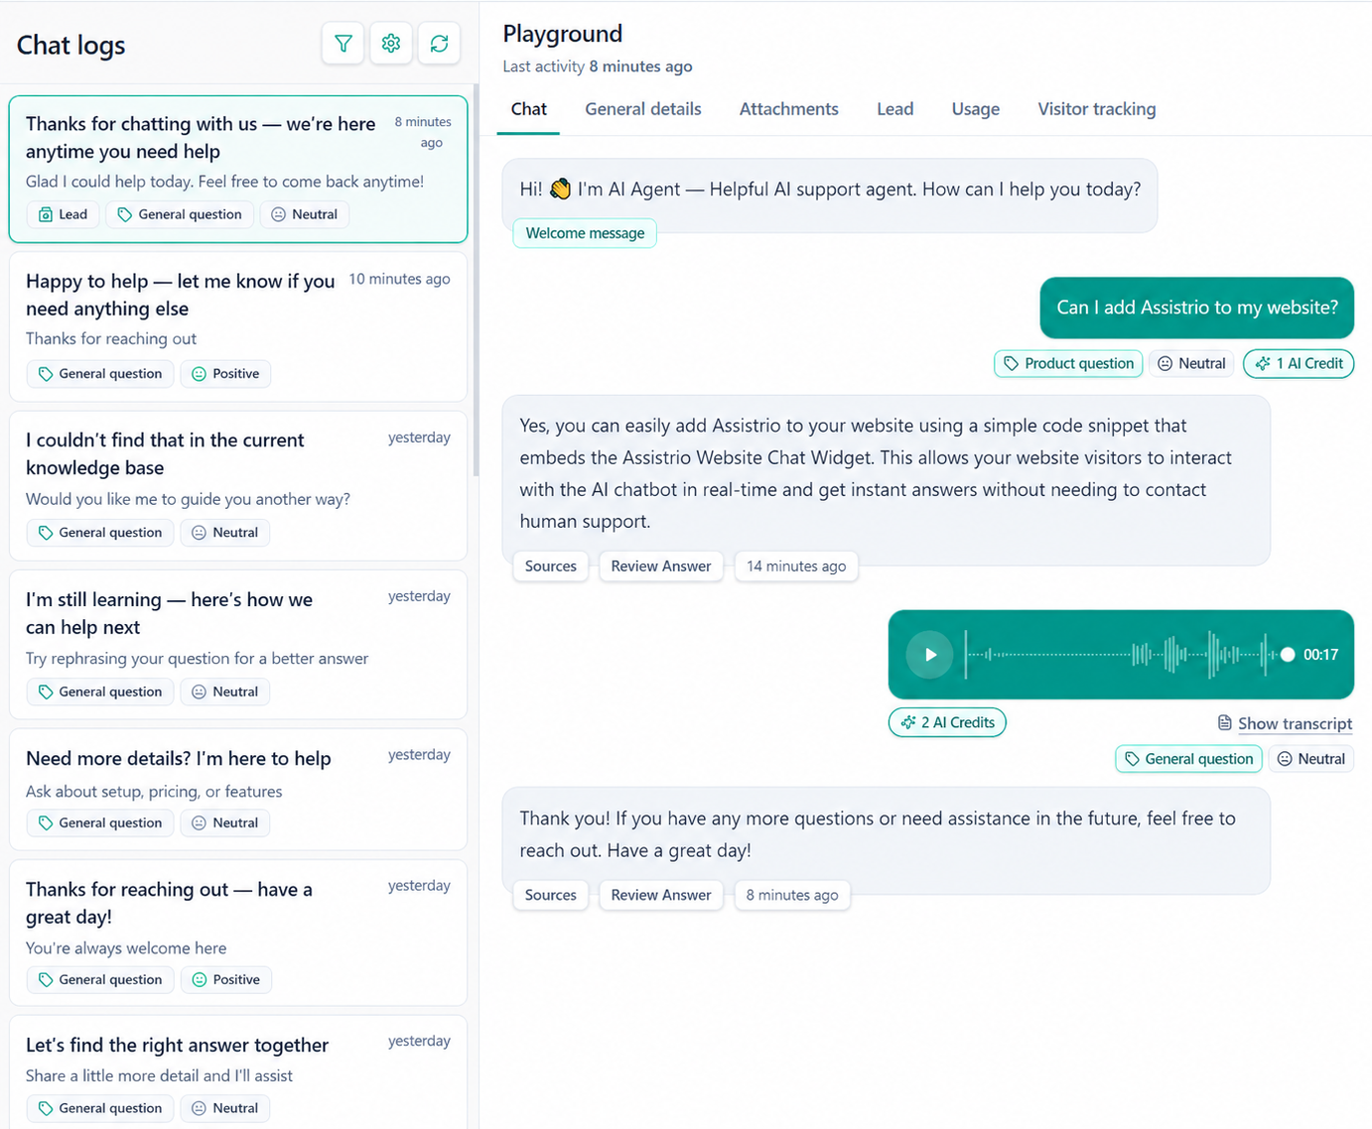The width and height of the screenshot is (1372, 1129).
Task: Click Positive tag in 'Thanks for reaching out' log
Action: click(225, 979)
